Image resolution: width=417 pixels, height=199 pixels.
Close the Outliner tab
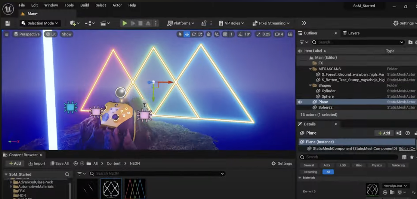pos(335,33)
